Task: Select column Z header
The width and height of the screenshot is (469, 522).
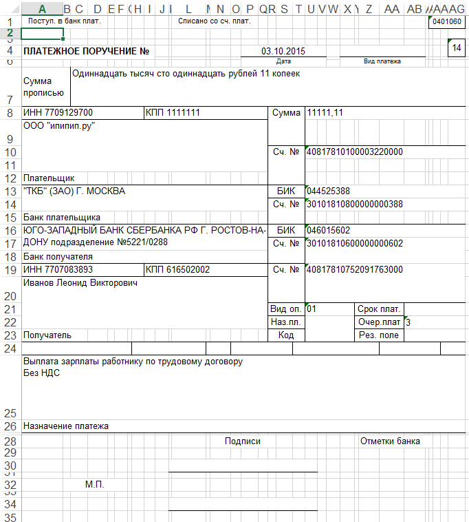Action: pyautogui.click(x=369, y=9)
